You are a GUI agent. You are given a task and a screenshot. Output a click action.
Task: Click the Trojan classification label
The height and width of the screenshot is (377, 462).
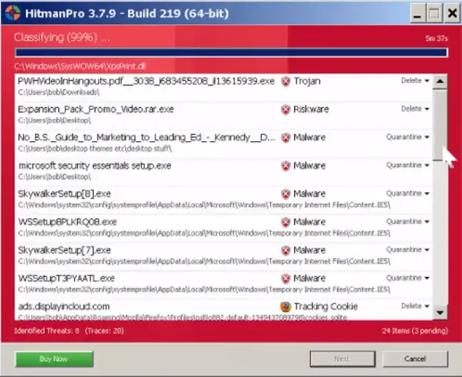click(x=307, y=81)
